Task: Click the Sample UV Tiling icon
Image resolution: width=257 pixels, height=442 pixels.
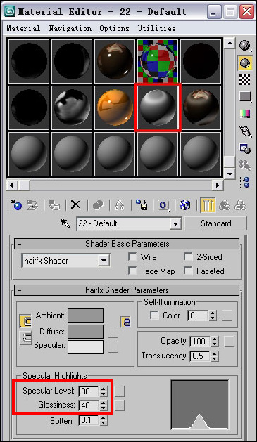Action: point(244,97)
